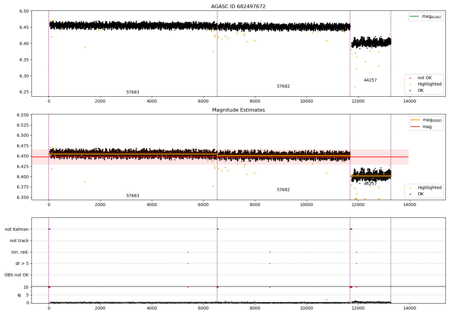
Task: Click the OBS not OK row label
Action: (16, 275)
